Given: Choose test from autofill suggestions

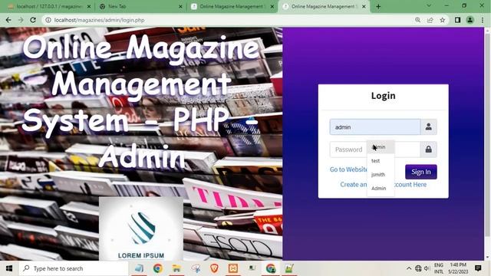Looking at the screenshot, I should coord(381,161).
